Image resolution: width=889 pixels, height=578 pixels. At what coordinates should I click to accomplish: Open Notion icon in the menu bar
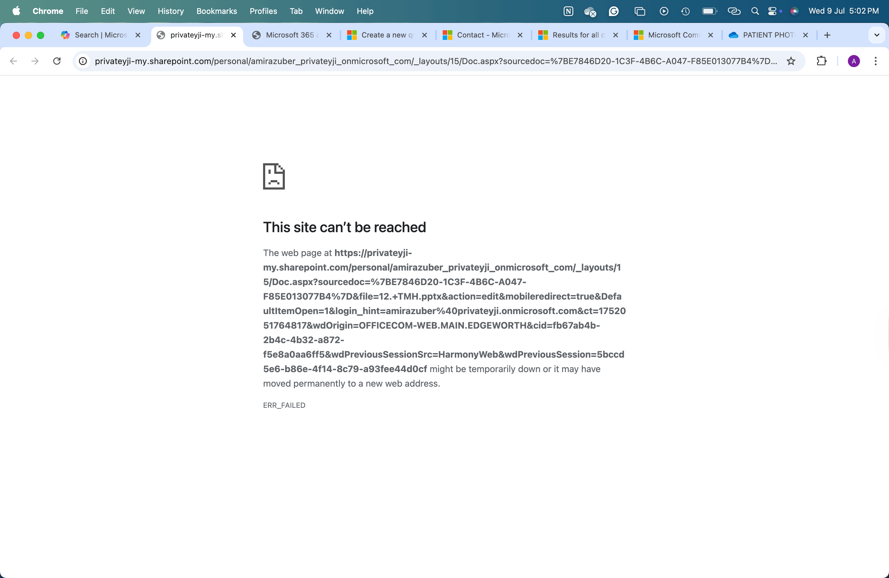click(x=568, y=11)
